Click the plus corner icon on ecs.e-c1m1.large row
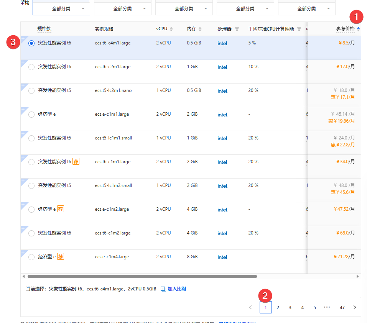Screen dimensions: 367x323 point(23,110)
